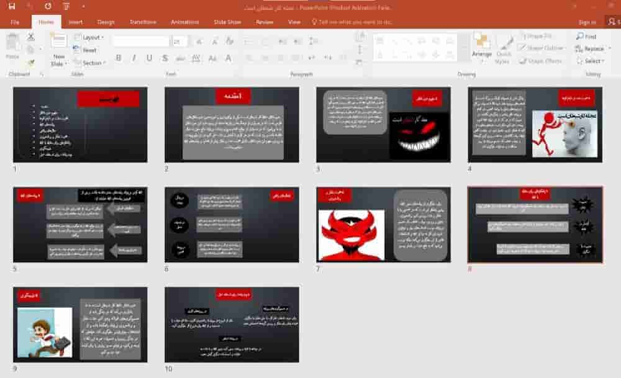The height and width of the screenshot is (378, 621).
Task: Toggle Italic formatting
Action: click(134, 58)
